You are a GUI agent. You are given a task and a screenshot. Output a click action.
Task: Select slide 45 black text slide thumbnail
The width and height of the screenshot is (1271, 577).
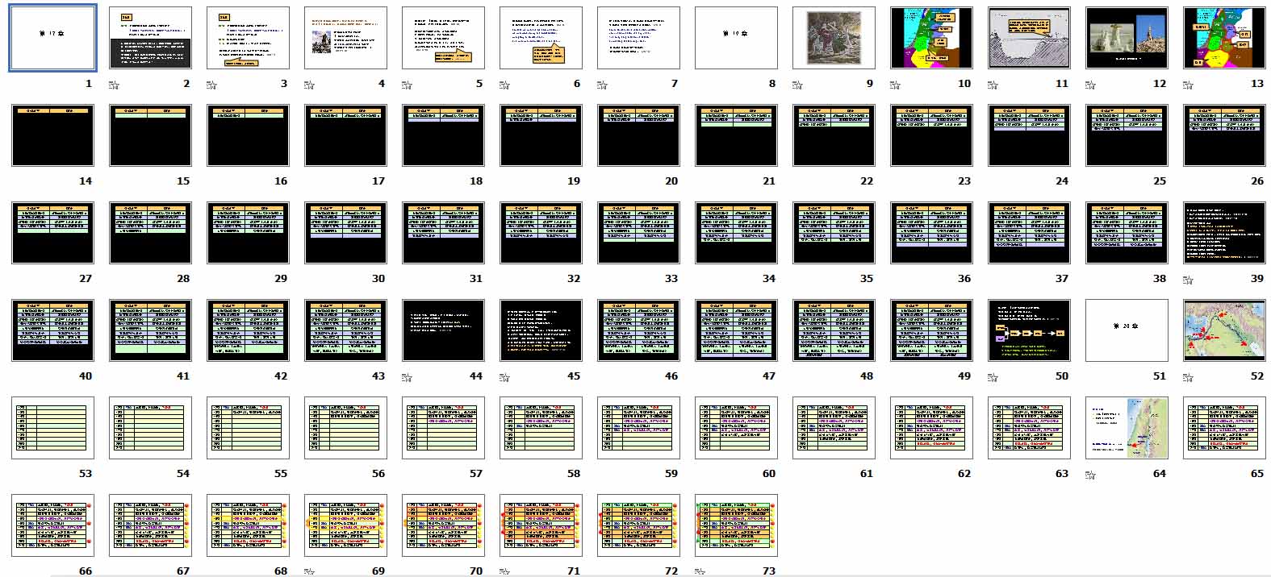click(x=541, y=330)
